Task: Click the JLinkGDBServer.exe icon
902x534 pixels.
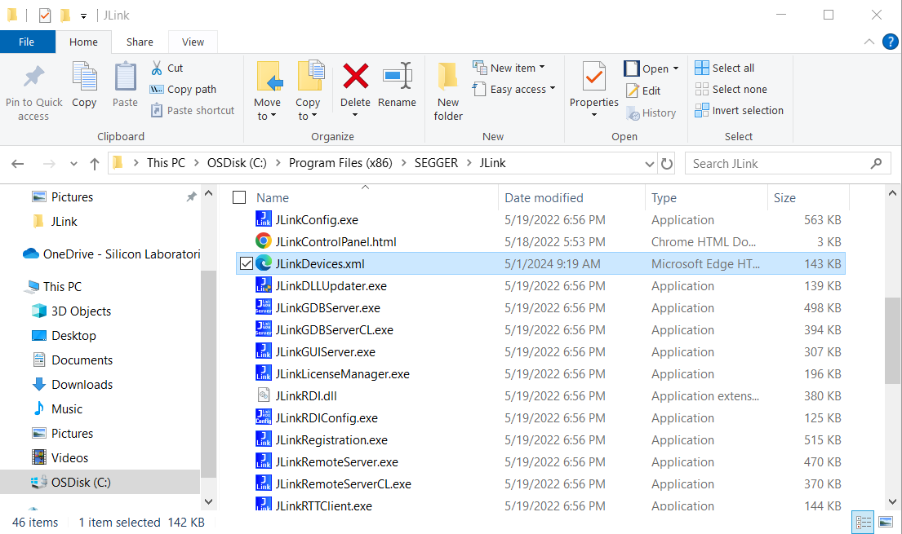Action: [264, 307]
